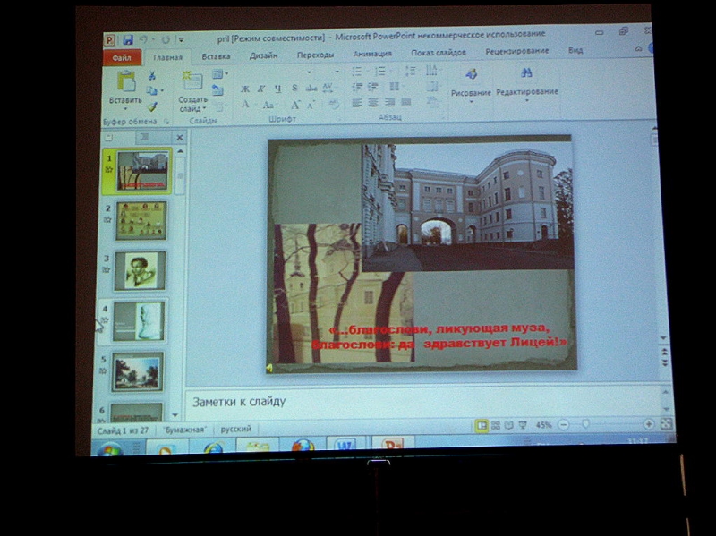Click the русский language status indicator
Viewport: 716px width, 536px height.
(x=236, y=430)
